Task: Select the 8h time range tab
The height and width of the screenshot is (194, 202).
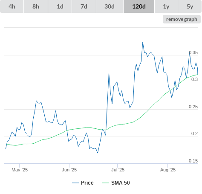Action: (36, 6)
